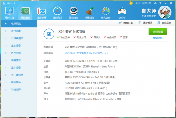Click the camera icon for 保存截屏
The width and height of the screenshot is (176, 118).
pos(140,23)
